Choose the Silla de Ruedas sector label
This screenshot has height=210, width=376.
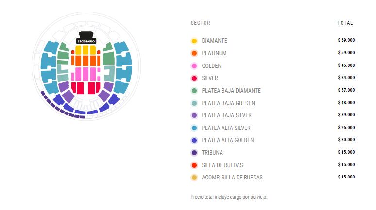click(222, 165)
